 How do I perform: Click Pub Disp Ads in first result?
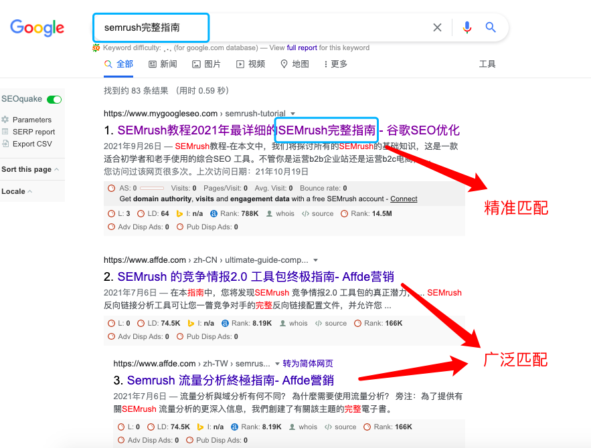coord(207,227)
